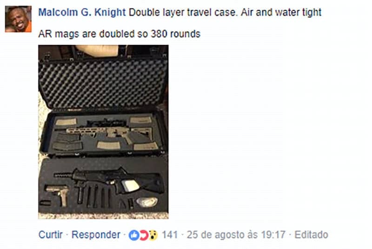Click Responder to reply to comment
The width and height of the screenshot is (372, 249).
pos(96,235)
